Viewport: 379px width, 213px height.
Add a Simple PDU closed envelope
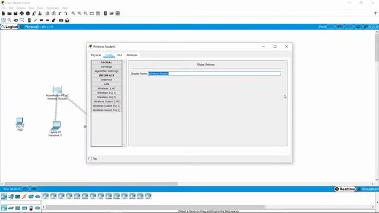[x=61, y=20]
